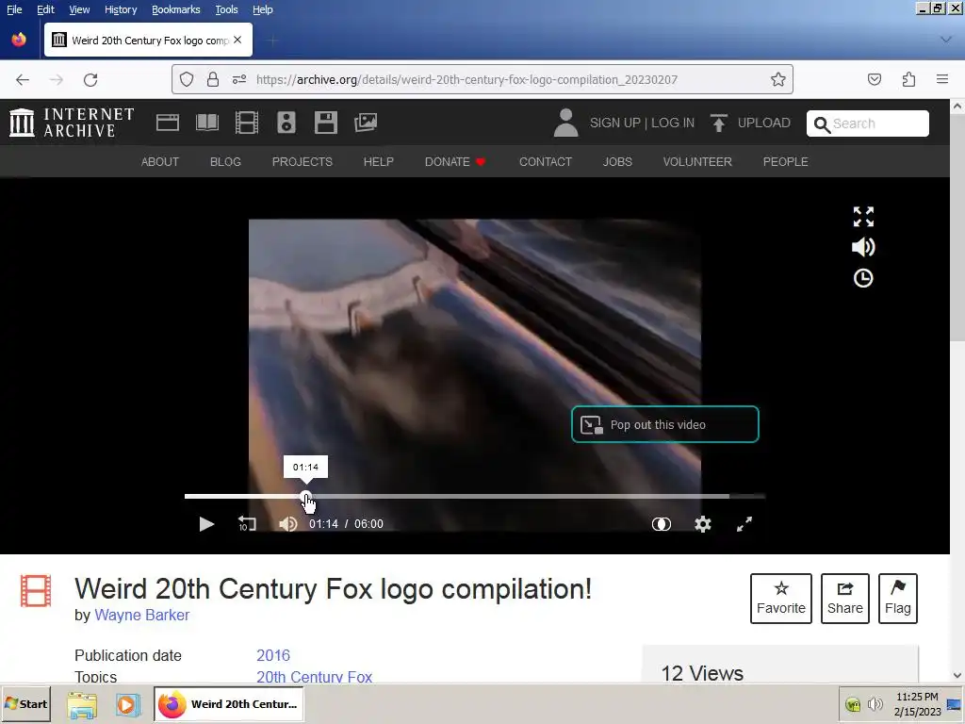Go back one page

(23, 79)
